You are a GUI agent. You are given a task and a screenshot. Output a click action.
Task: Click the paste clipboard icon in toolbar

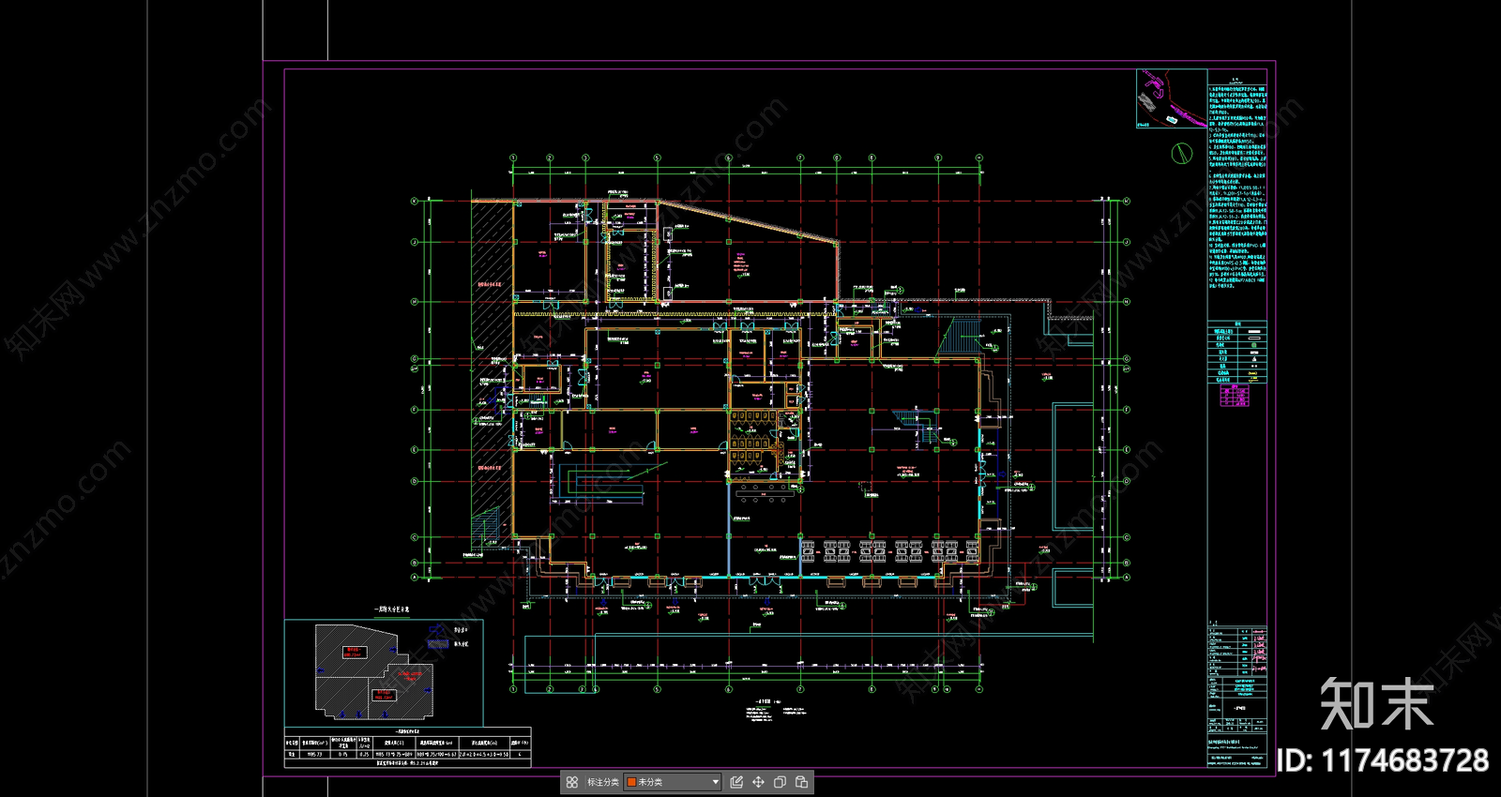[x=801, y=782]
